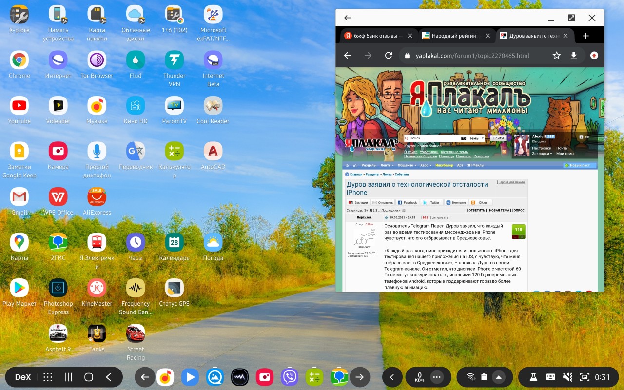Go to the ЯП Файлы section
This screenshot has height=390, width=624.
(476, 165)
